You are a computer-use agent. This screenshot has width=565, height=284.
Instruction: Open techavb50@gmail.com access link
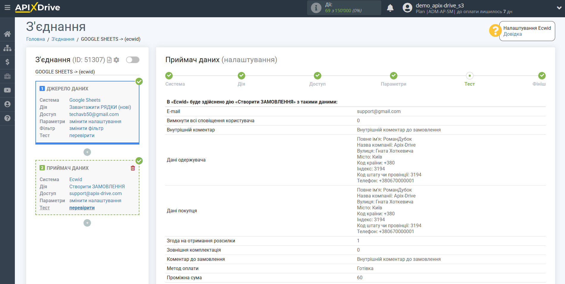(94, 114)
